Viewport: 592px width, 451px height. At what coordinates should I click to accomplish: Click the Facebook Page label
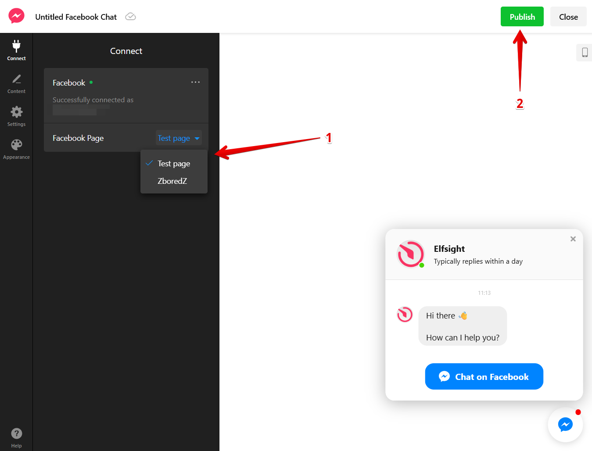[78, 138]
